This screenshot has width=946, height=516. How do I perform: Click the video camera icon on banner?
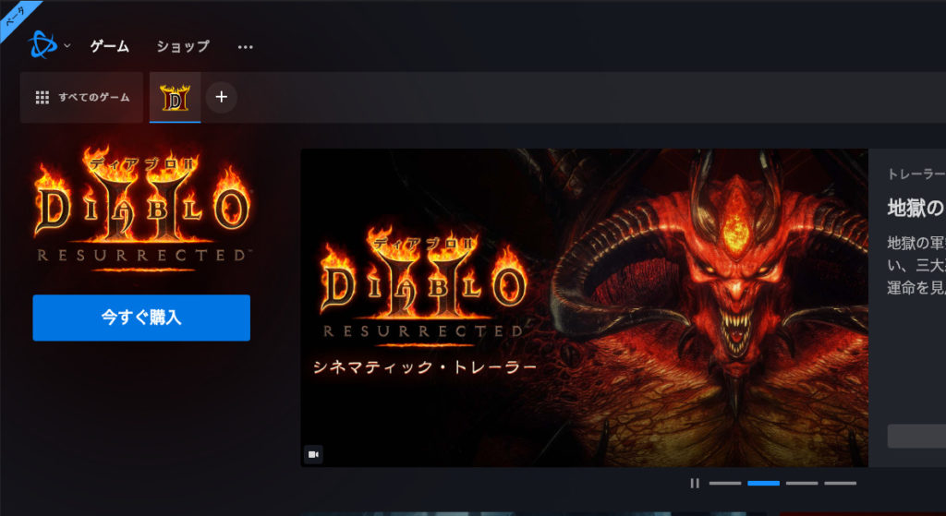pyautogui.click(x=313, y=454)
